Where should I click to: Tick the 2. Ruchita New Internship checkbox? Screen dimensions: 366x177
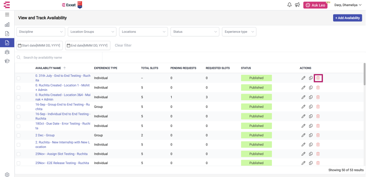[18, 145]
